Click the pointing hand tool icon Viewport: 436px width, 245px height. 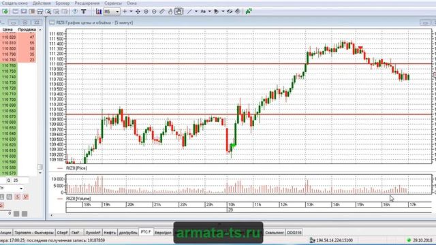tap(170, 12)
